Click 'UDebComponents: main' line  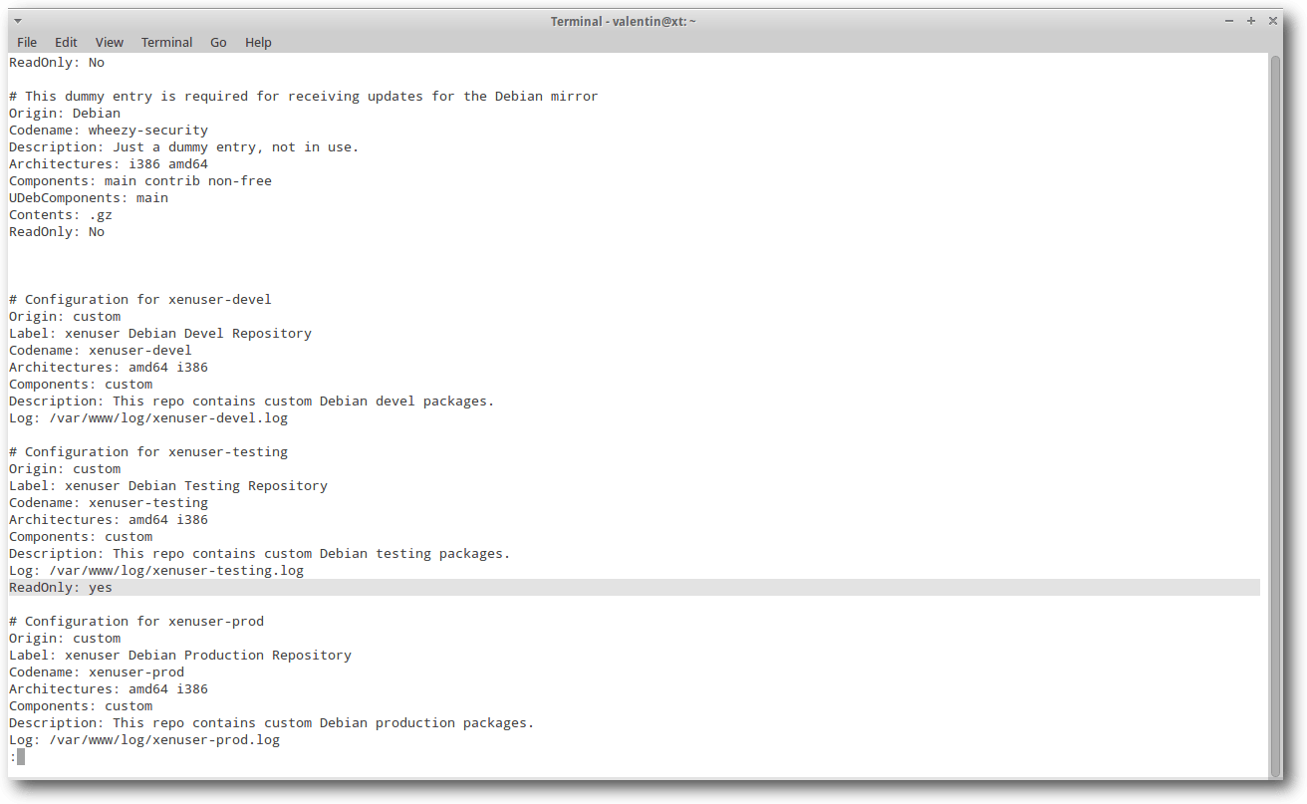point(89,197)
